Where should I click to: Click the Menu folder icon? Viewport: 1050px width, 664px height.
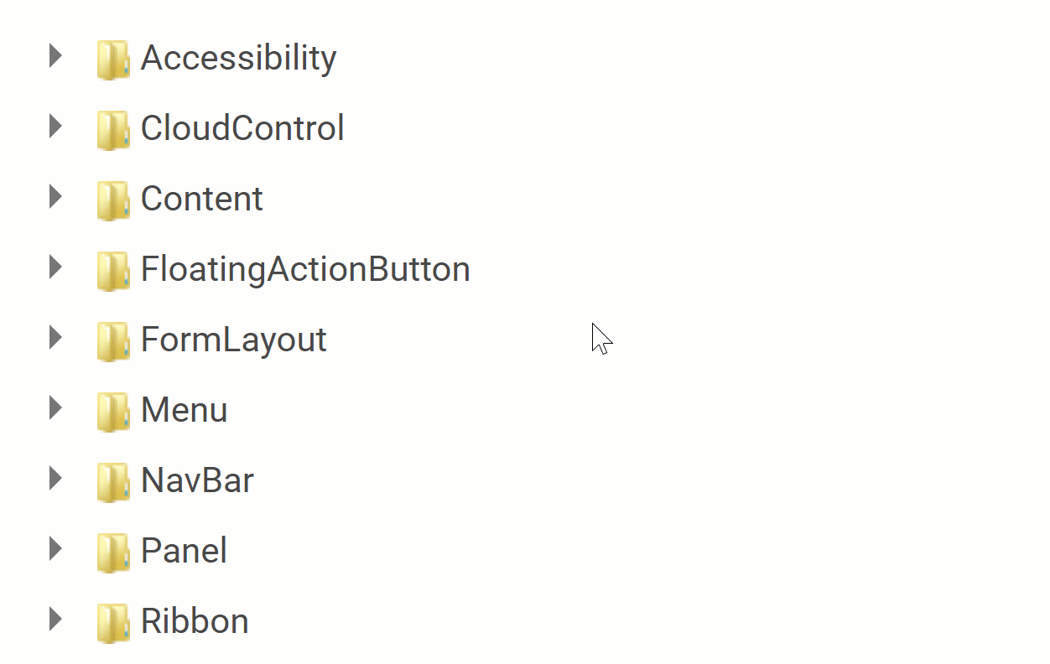pyautogui.click(x=112, y=412)
